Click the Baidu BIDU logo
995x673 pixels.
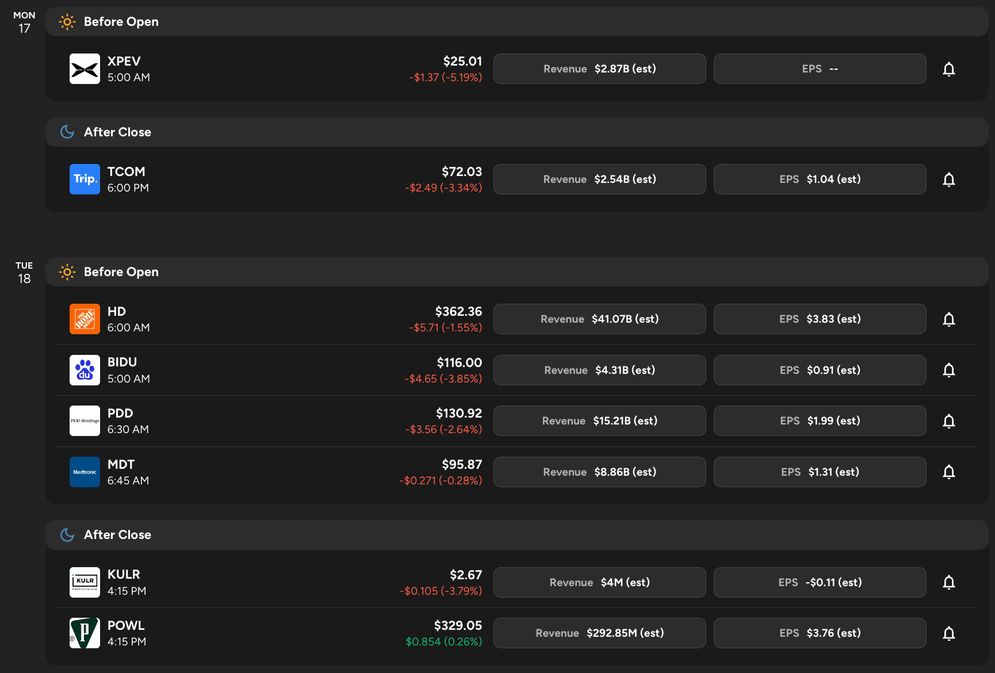coord(85,370)
